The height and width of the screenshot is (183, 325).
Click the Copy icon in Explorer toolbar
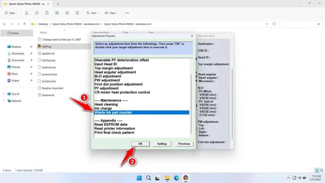click(36, 13)
